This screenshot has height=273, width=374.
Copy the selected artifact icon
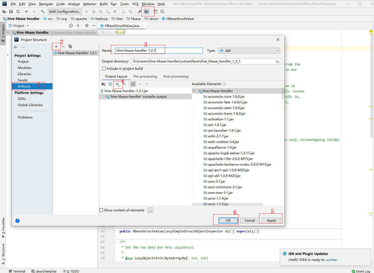point(70,47)
